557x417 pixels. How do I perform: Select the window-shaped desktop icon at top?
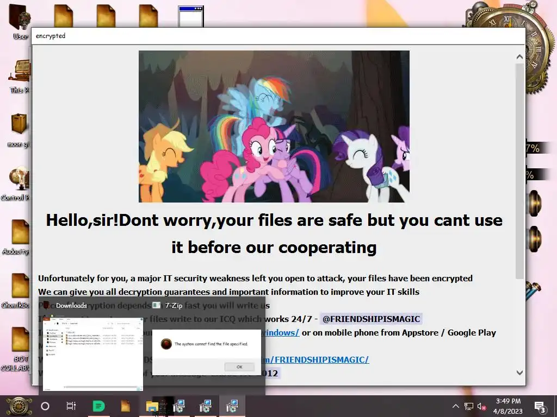pyautogui.click(x=191, y=16)
